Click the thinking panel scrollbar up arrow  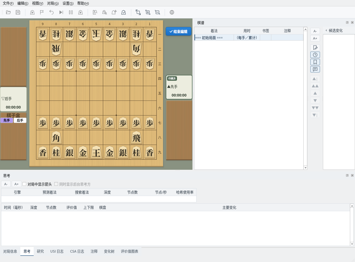coord(352,206)
